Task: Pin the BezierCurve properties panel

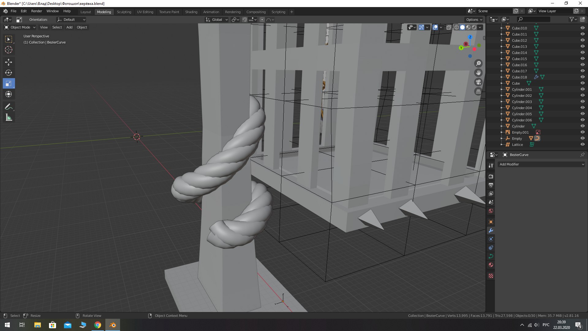Action: (582, 155)
